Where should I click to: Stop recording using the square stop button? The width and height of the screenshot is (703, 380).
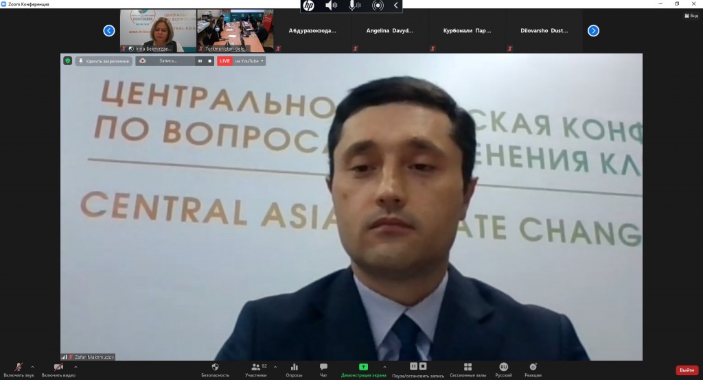coord(209,61)
